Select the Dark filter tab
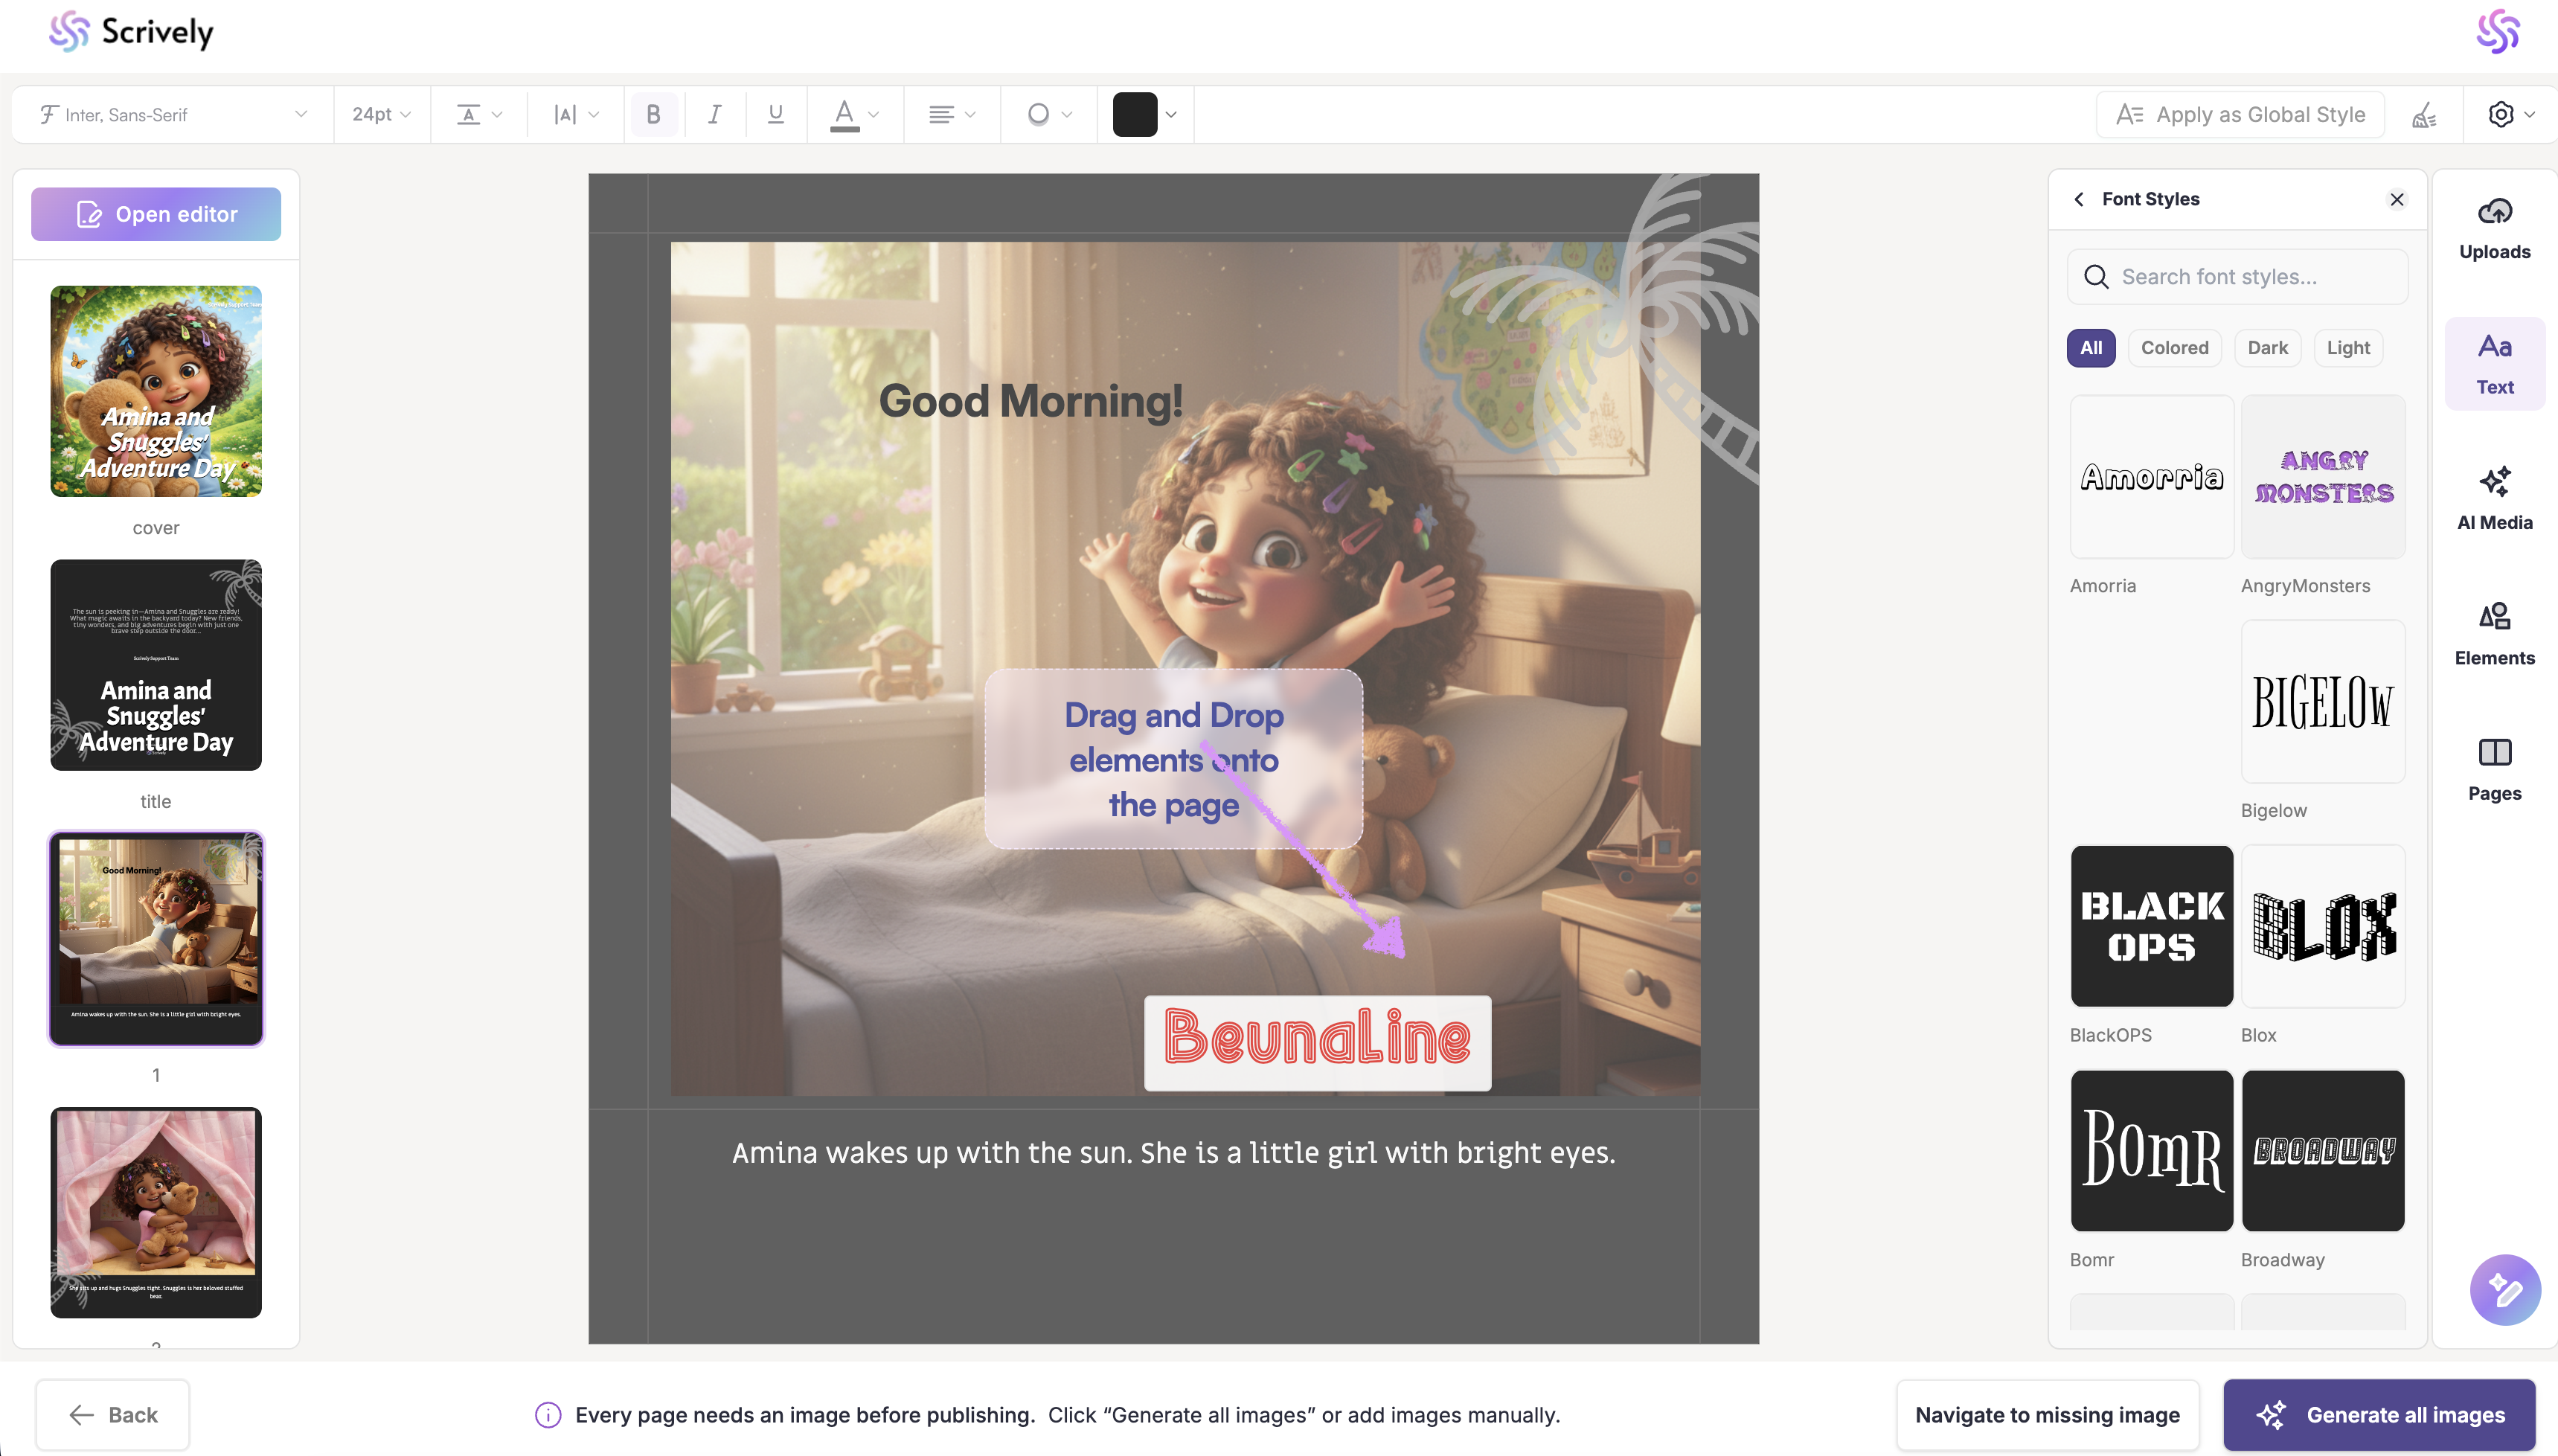The width and height of the screenshot is (2558, 1456). tap(2267, 348)
